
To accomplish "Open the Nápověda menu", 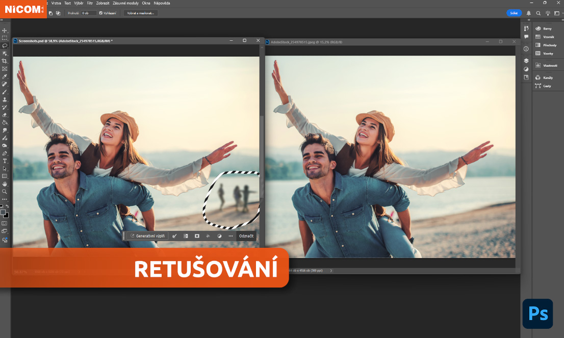I will point(162,3).
